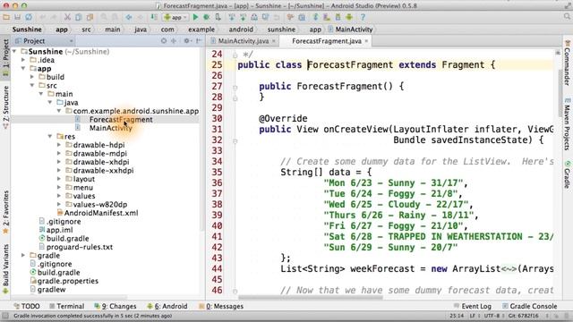Select gradle.properties file
The width and height of the screenshot is (573, 322).
(68, 281)
